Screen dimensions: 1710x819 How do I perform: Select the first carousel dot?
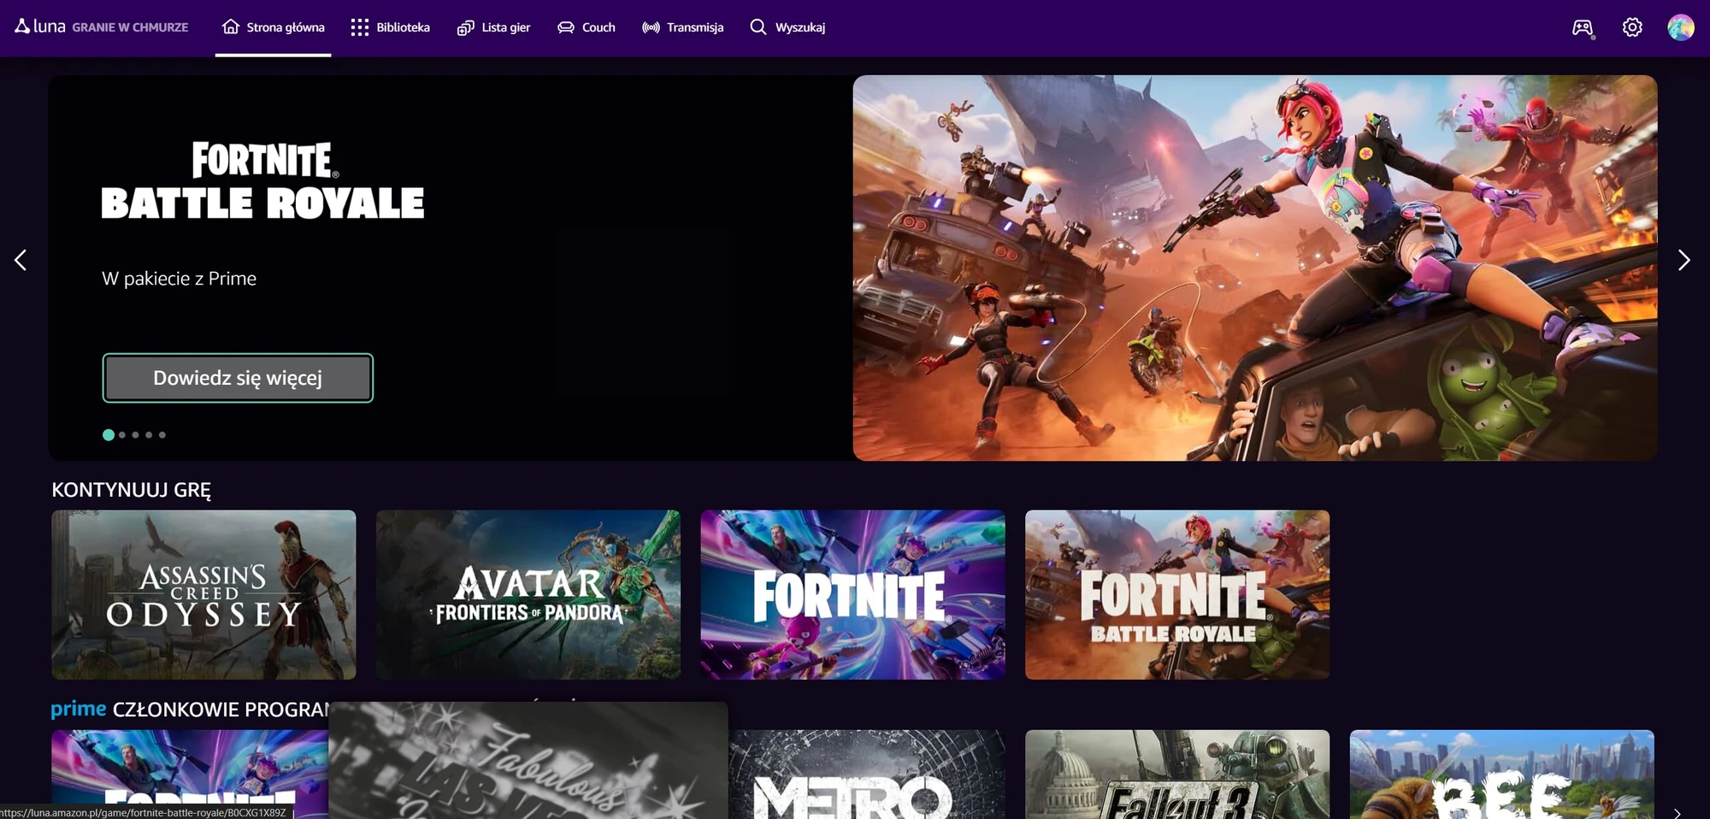click(109, 435)
